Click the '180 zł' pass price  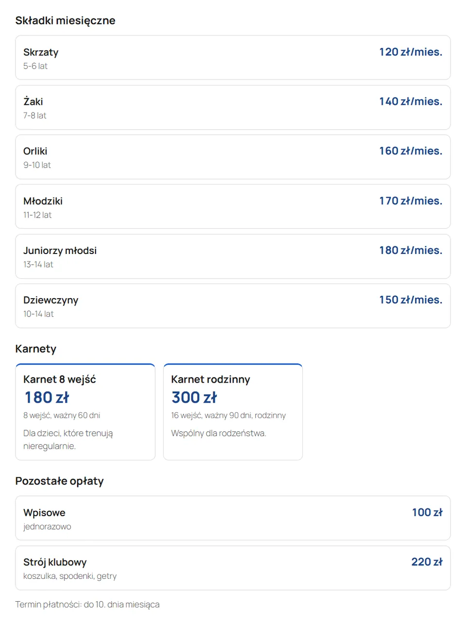coord(47,398)
